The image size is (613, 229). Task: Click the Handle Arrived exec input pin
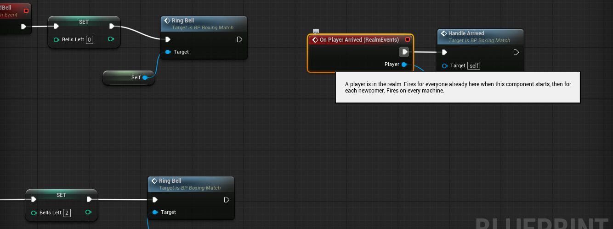[x=444, y=52]
